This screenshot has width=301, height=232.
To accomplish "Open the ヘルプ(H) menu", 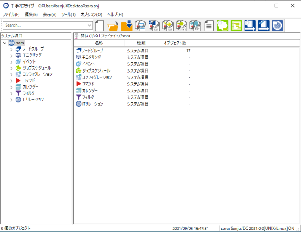I will [x=115, y=15].
